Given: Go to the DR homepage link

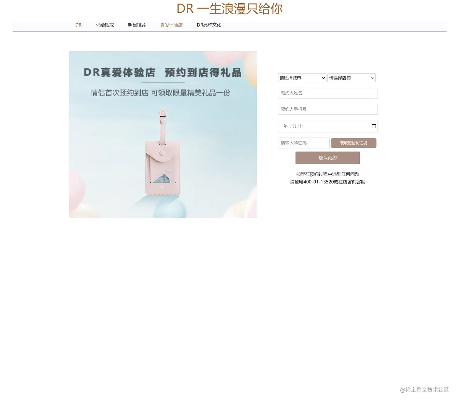Looking at the screenshot, I should tap(78, 25).
